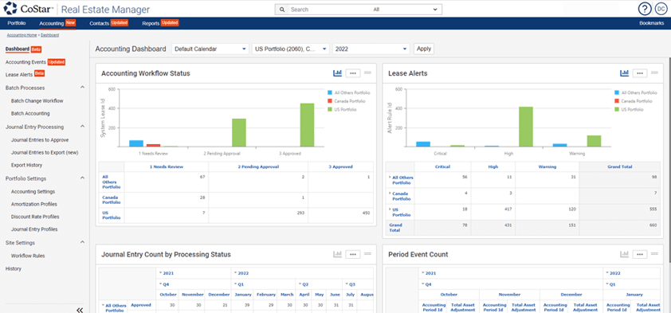Collapse the Batch Processes section
The width and height of the screenshot is (671, 313).
(83, 88)
